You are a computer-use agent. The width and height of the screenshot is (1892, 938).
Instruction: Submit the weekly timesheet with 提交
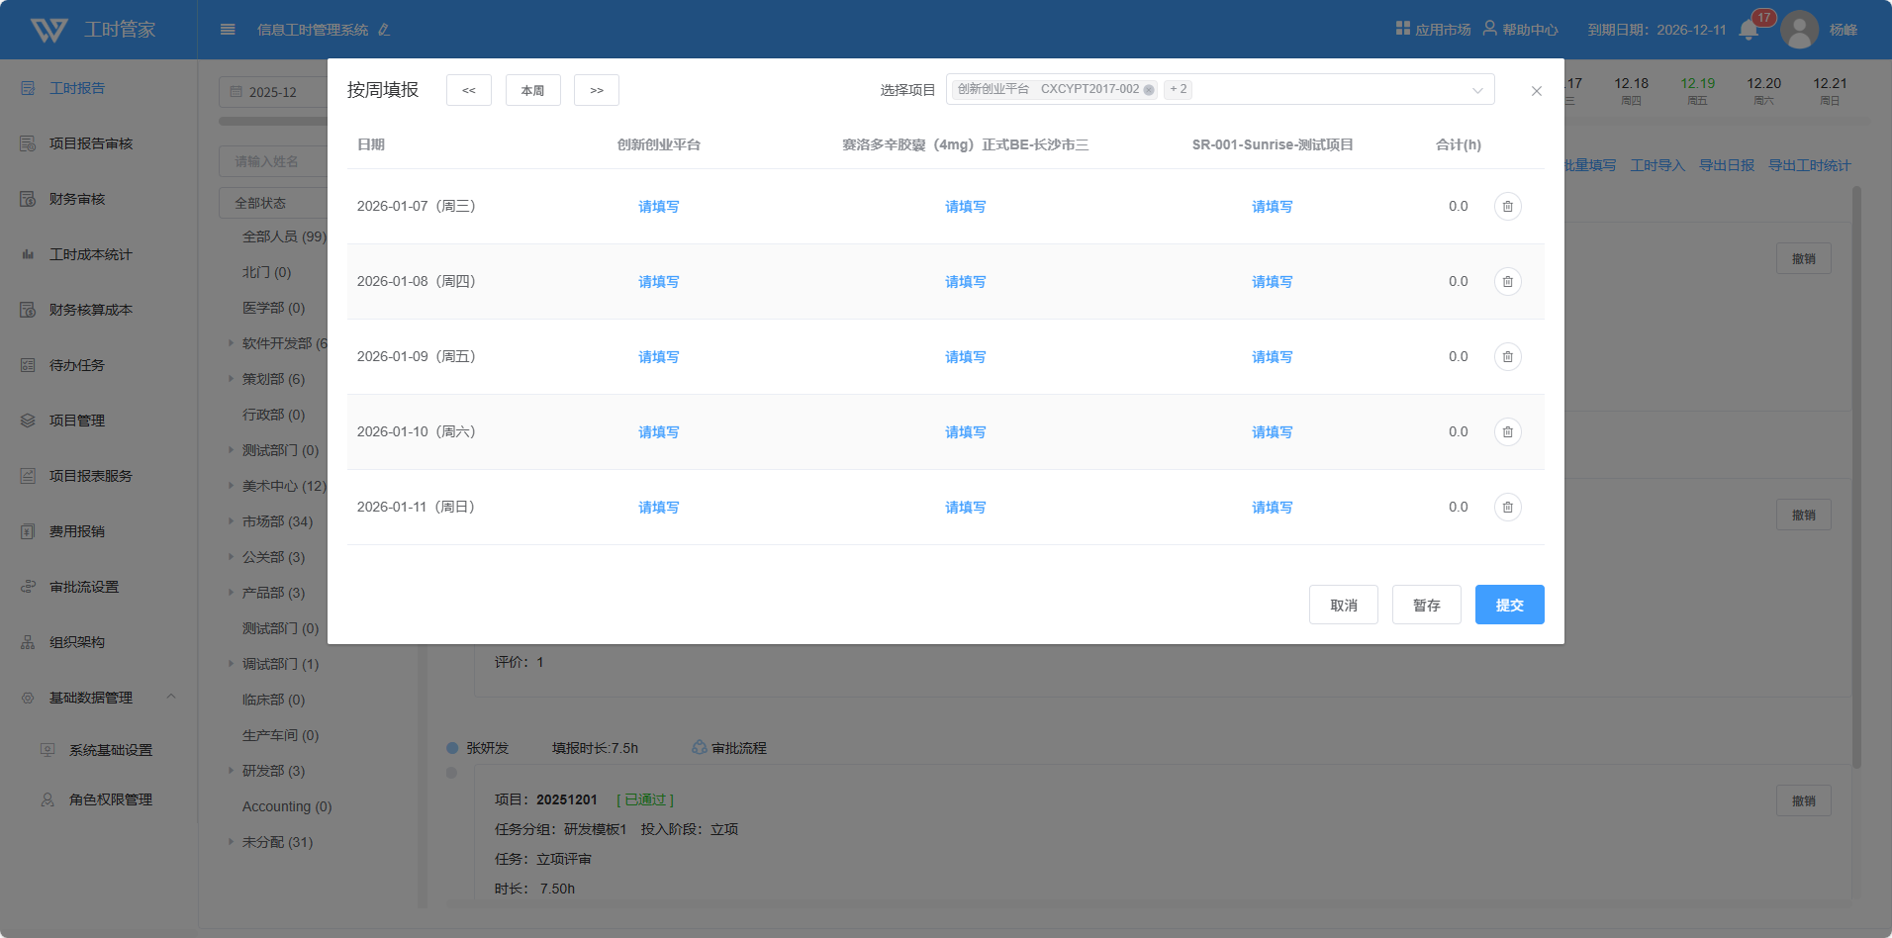pyautogui.click(x=1509, y=605)
